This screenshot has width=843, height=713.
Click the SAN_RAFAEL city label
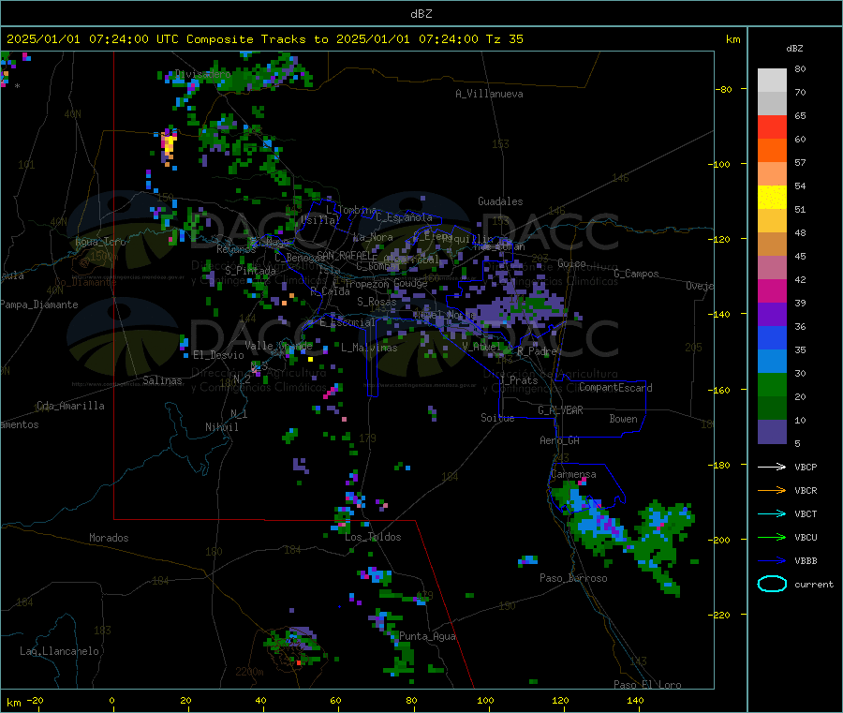click(x=344, y=255)
